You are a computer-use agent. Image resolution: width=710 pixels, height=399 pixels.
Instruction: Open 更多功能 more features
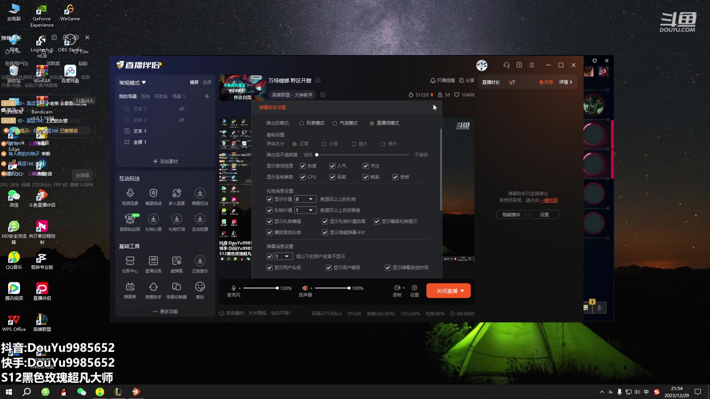pyautogui.click(x=165, y=311)
